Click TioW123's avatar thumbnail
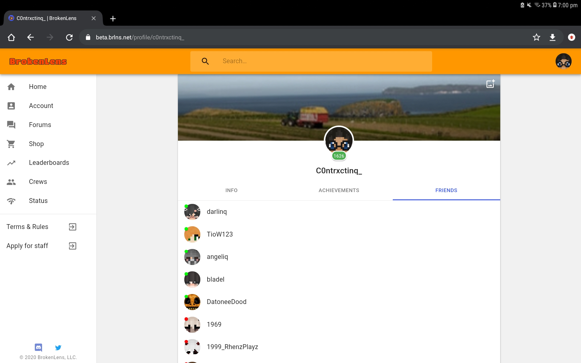Image resolution: width=581 pixels, height=363 pixels. pos(192,234)
